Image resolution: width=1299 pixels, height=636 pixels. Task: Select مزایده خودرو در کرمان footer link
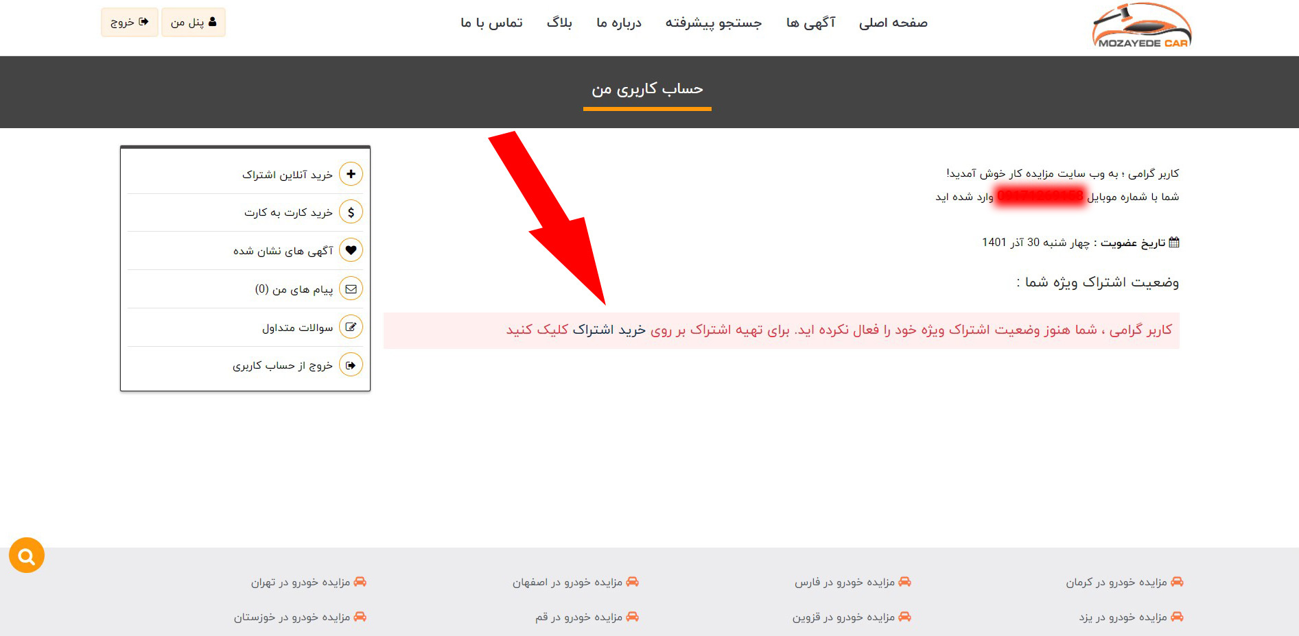pos(1116,583)
